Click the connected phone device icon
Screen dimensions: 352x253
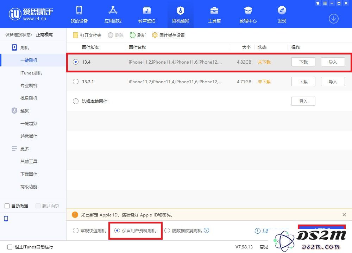(x=6, y=219)
